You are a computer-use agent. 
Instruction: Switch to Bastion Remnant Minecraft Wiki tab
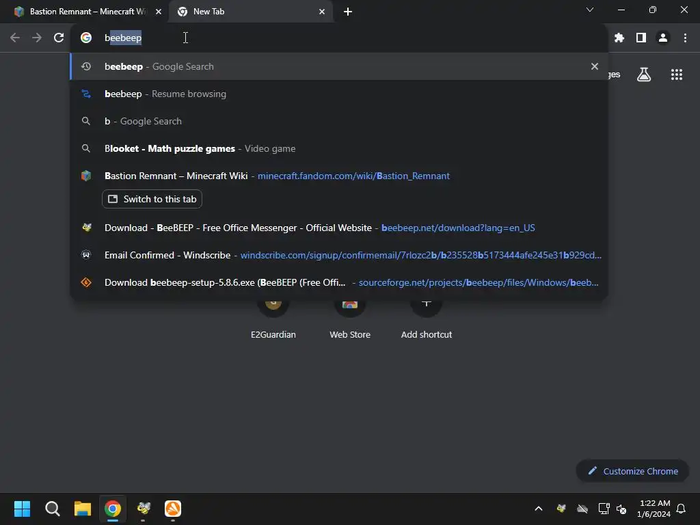[85, 12]
